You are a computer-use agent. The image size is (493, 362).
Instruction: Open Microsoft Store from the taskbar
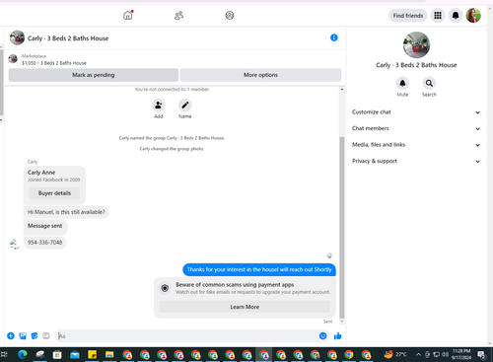(57, 355)
